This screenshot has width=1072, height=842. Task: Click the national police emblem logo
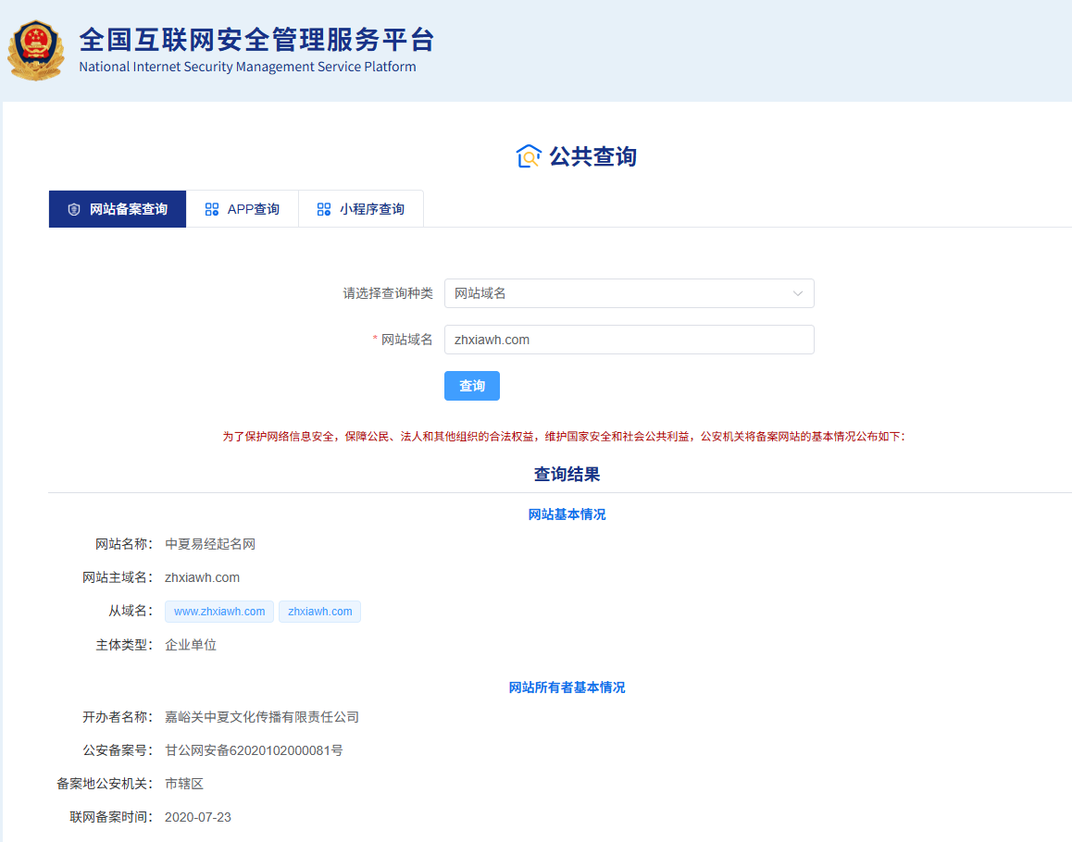pyautogui.click(x=35, y=51)
